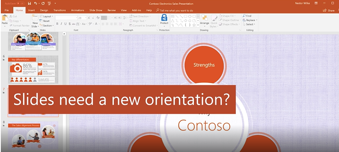Pick the Right Arrow shape in gallery

[x=185, y=21]
